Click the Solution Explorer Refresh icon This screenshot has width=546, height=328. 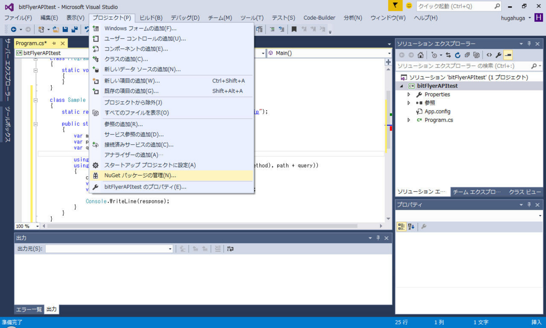[457, 55]
